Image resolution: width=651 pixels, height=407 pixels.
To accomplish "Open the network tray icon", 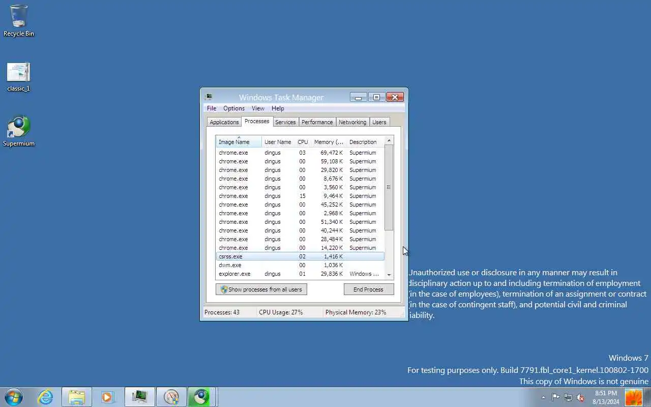I will [568, 397].
